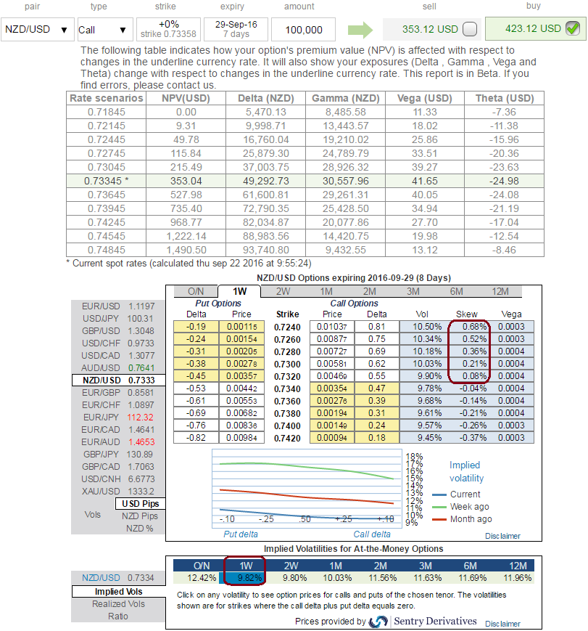The height and width of the screenshot is (631, 588).
Task: Toggle the buy 423.12 USD checkbox
Action: 572,29
